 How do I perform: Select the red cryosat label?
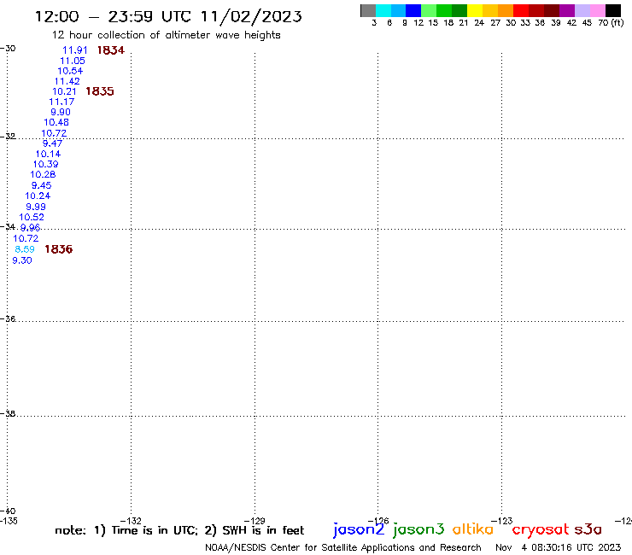(x=541, y=529)
